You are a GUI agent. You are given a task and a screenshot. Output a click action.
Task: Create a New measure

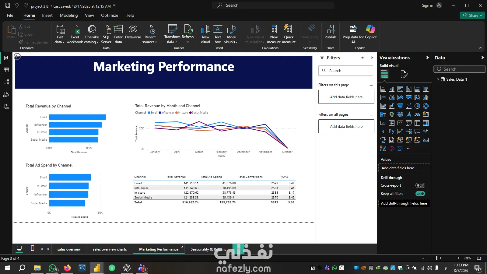(274, 34)
